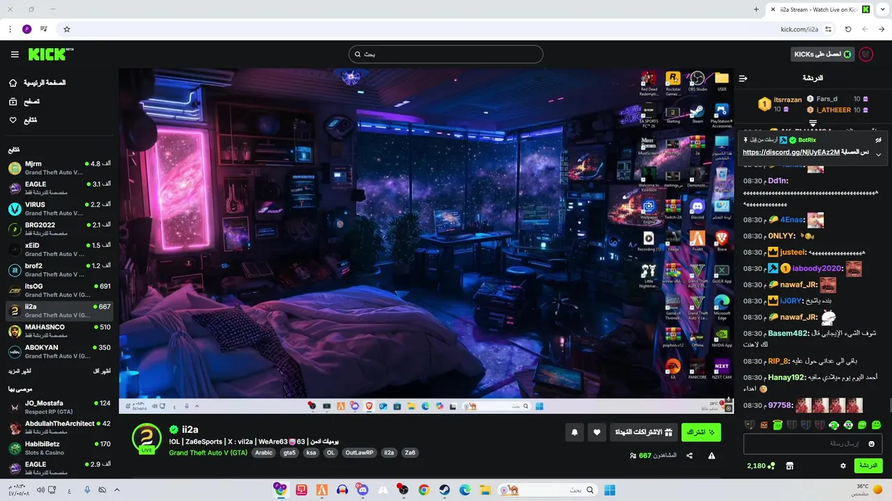Show hidden system tray icons

tap(116, 490)
